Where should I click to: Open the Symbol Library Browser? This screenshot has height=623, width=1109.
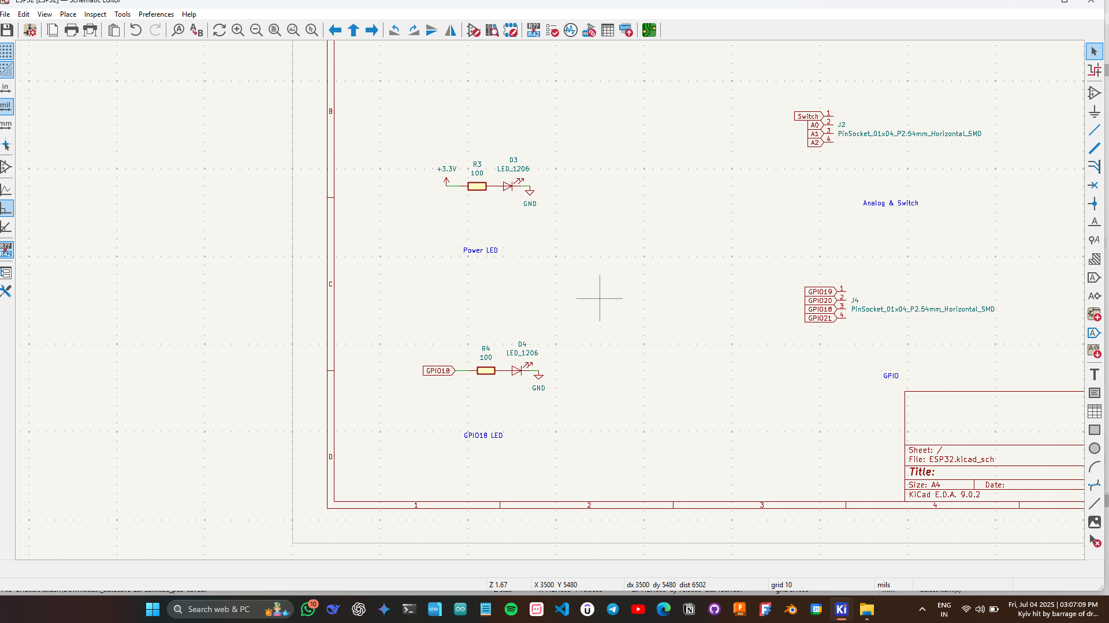[x=492, y=30]
